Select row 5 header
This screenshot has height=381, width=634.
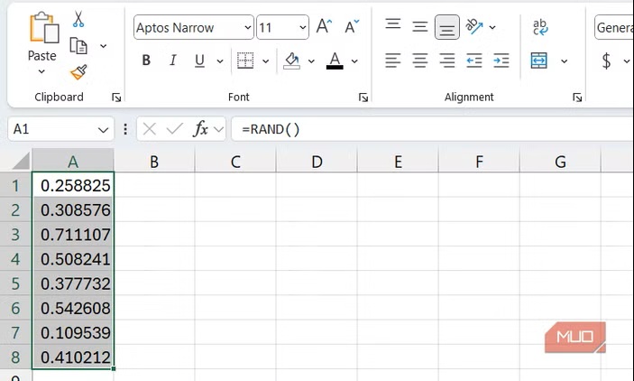pyautogui.click(x=14, y=284)
